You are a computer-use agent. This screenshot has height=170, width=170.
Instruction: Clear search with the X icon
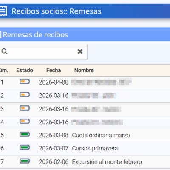point(80,51)
